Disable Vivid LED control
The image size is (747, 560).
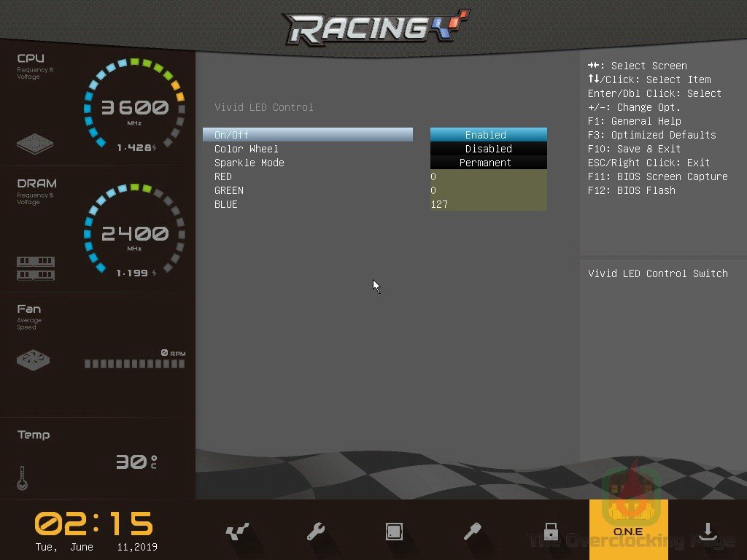(488, 149)
